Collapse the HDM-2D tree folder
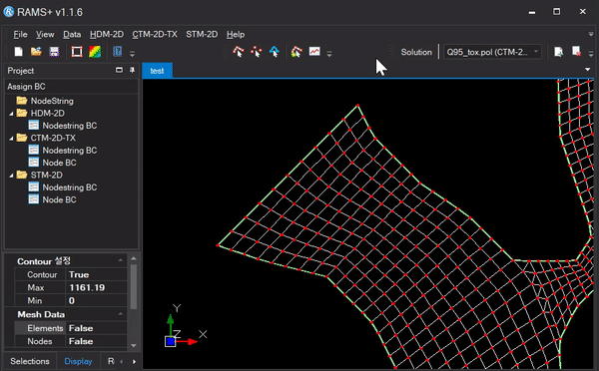 tap(11, 114)
